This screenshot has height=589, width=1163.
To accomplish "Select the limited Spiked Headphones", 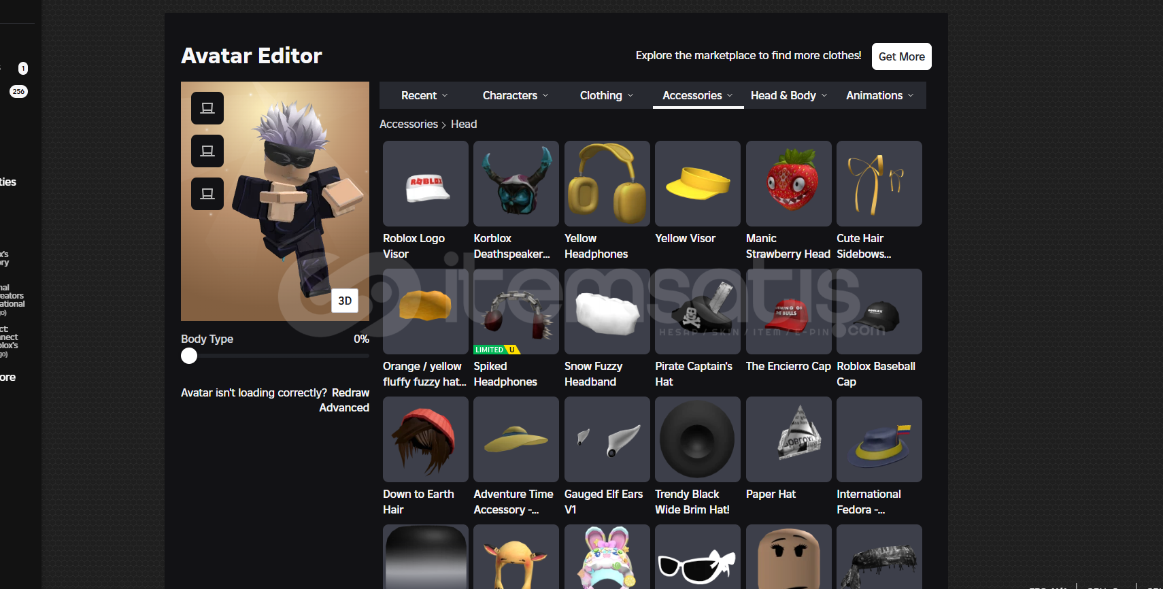I will coord(516,312).
